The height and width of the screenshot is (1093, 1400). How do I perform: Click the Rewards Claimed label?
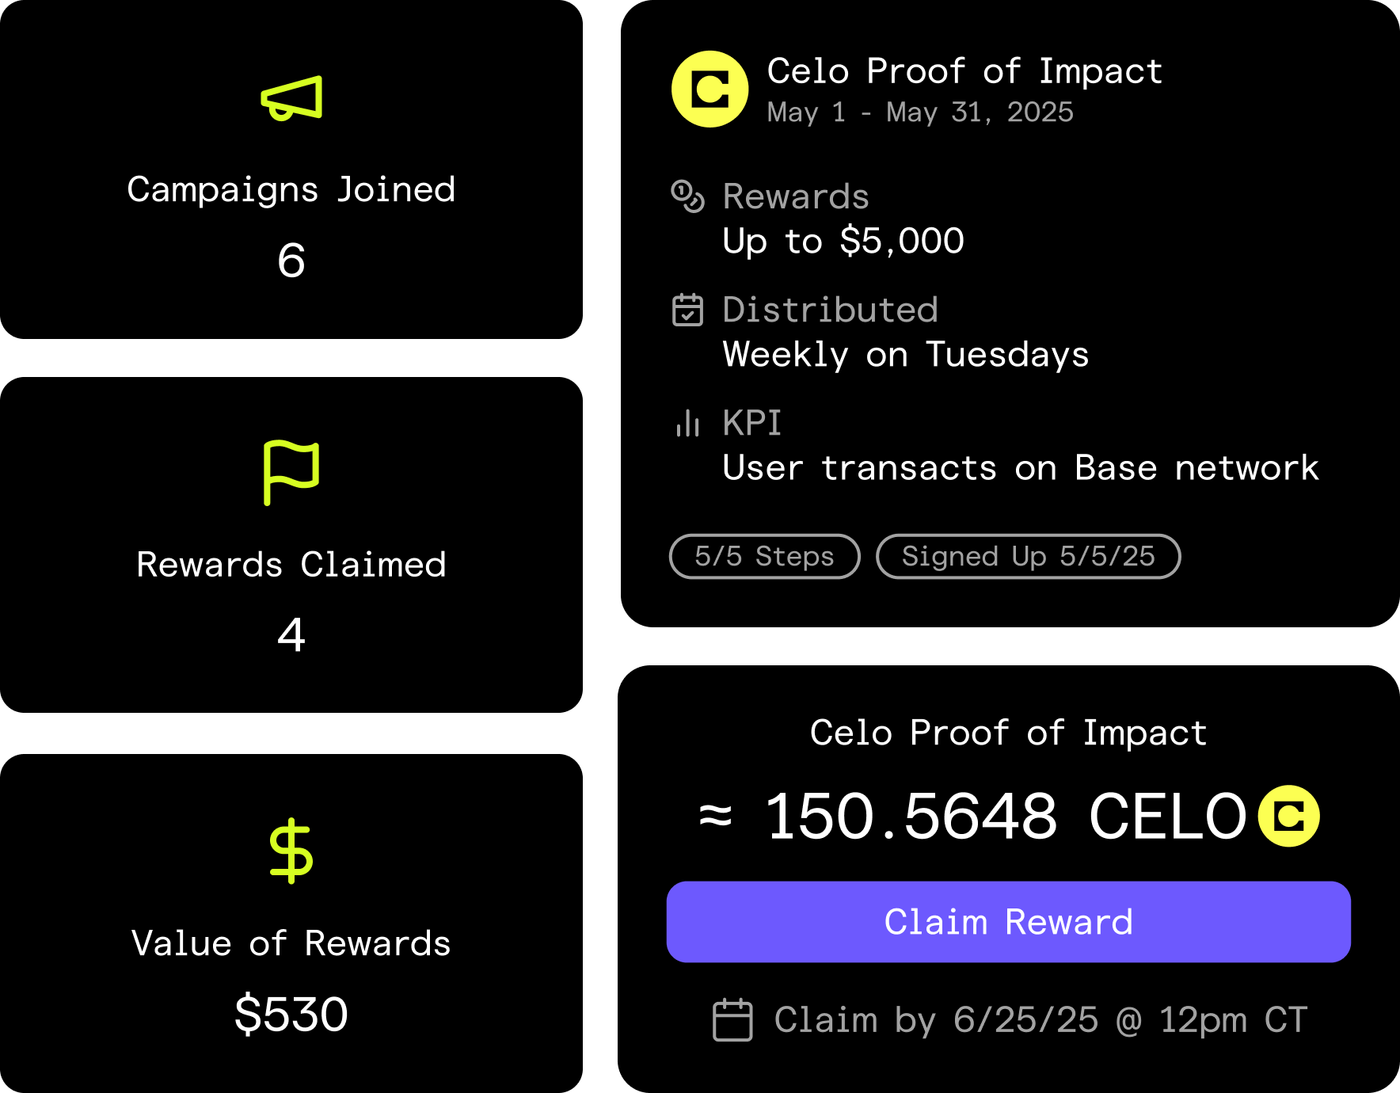(291, 565)
